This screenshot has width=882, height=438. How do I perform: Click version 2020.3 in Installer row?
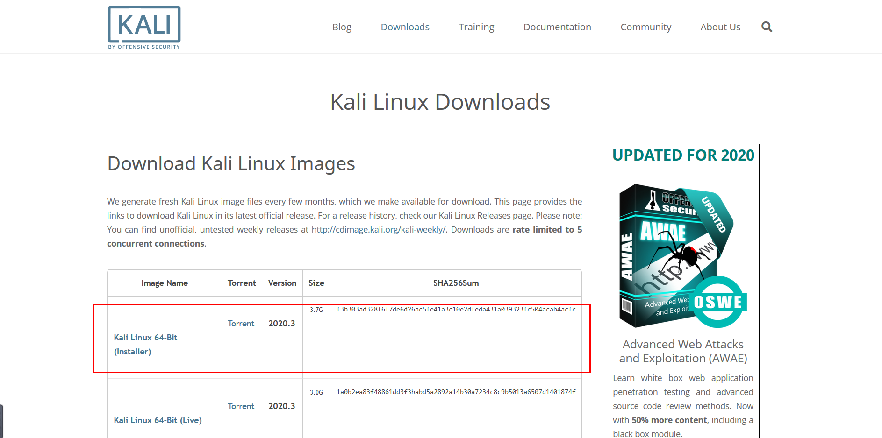pos(281,323)
